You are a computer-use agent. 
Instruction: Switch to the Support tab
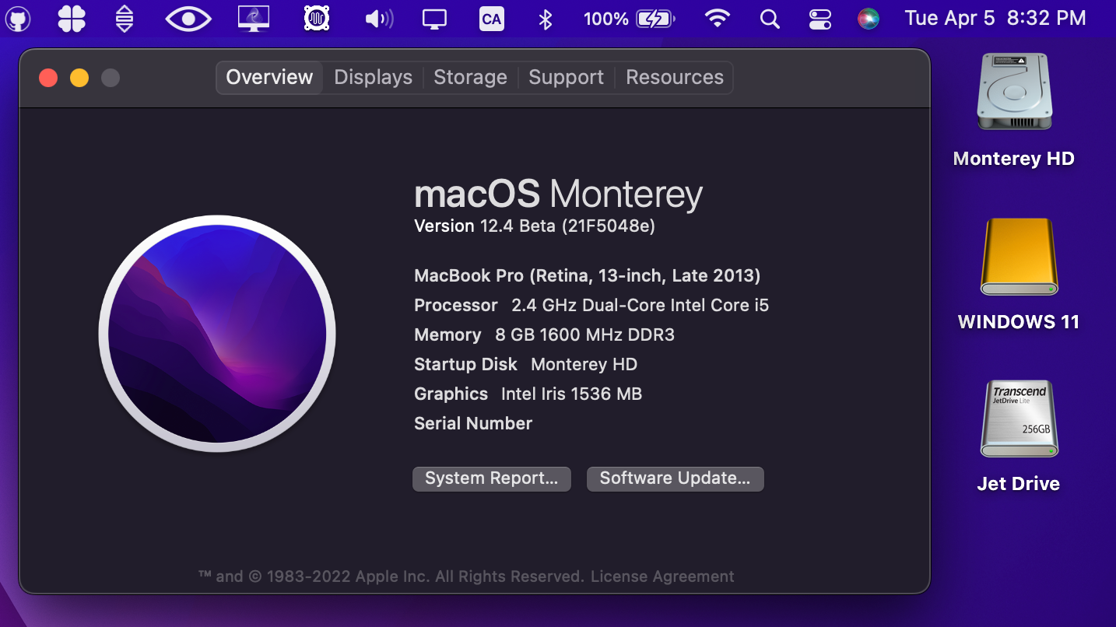(x=566, y=78)
